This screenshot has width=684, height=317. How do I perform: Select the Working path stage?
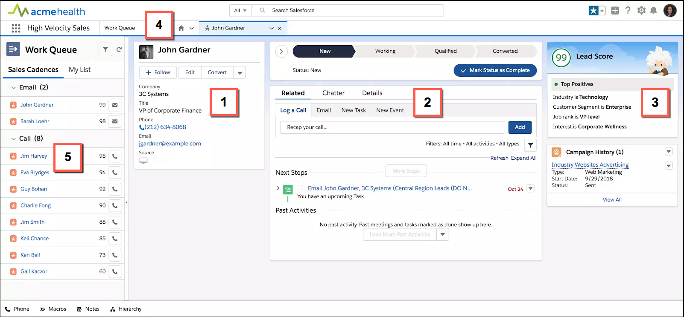click(x=385, y=51)
